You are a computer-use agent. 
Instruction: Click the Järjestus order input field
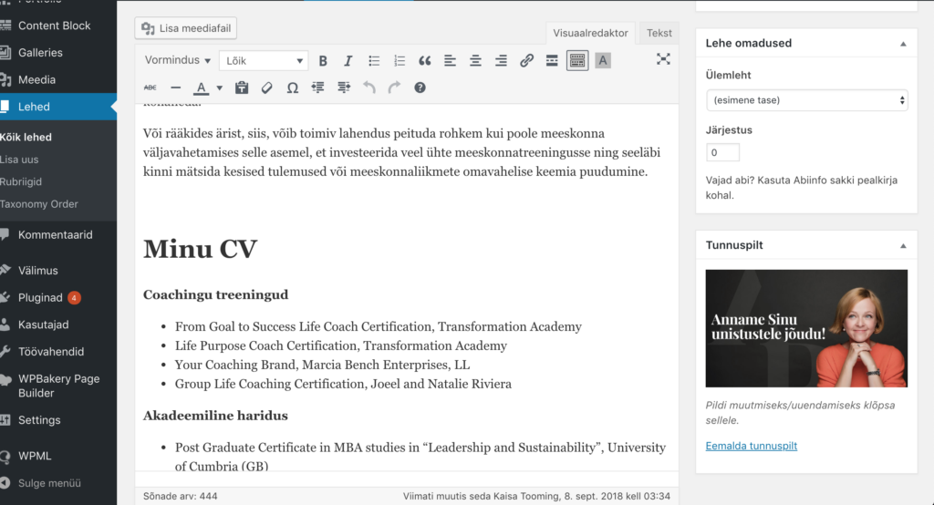pyautogui.click(x=722, y=152)
